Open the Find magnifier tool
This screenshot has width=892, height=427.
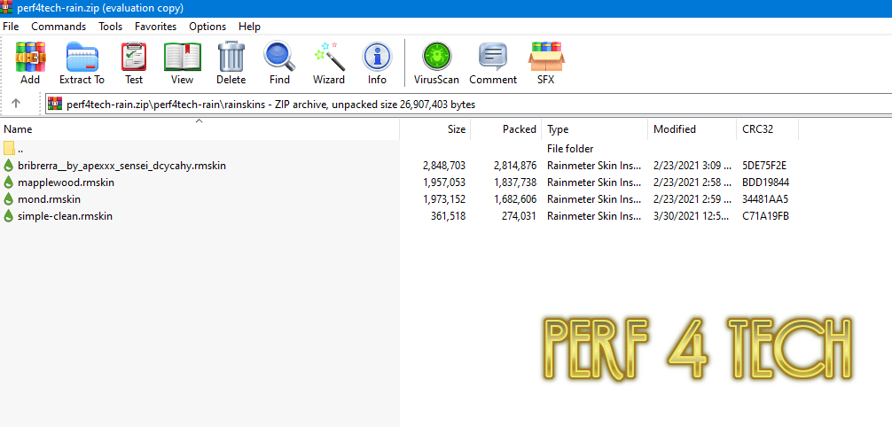[279, 57]
